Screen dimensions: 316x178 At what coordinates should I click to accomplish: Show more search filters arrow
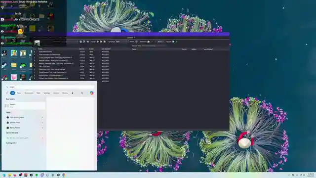point(73,93)
